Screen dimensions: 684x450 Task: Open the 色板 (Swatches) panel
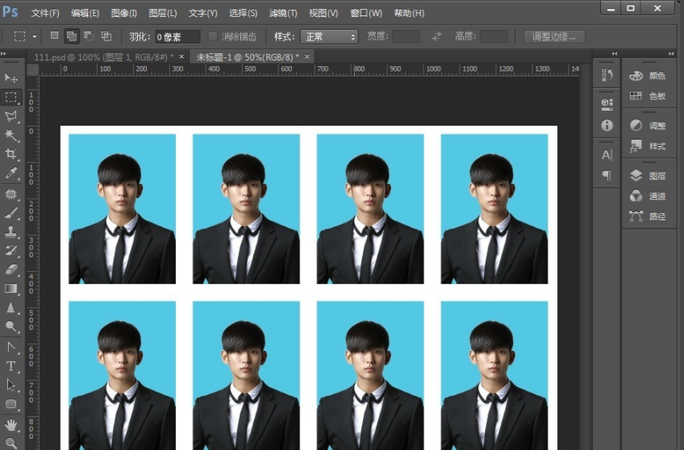point(649,96)
